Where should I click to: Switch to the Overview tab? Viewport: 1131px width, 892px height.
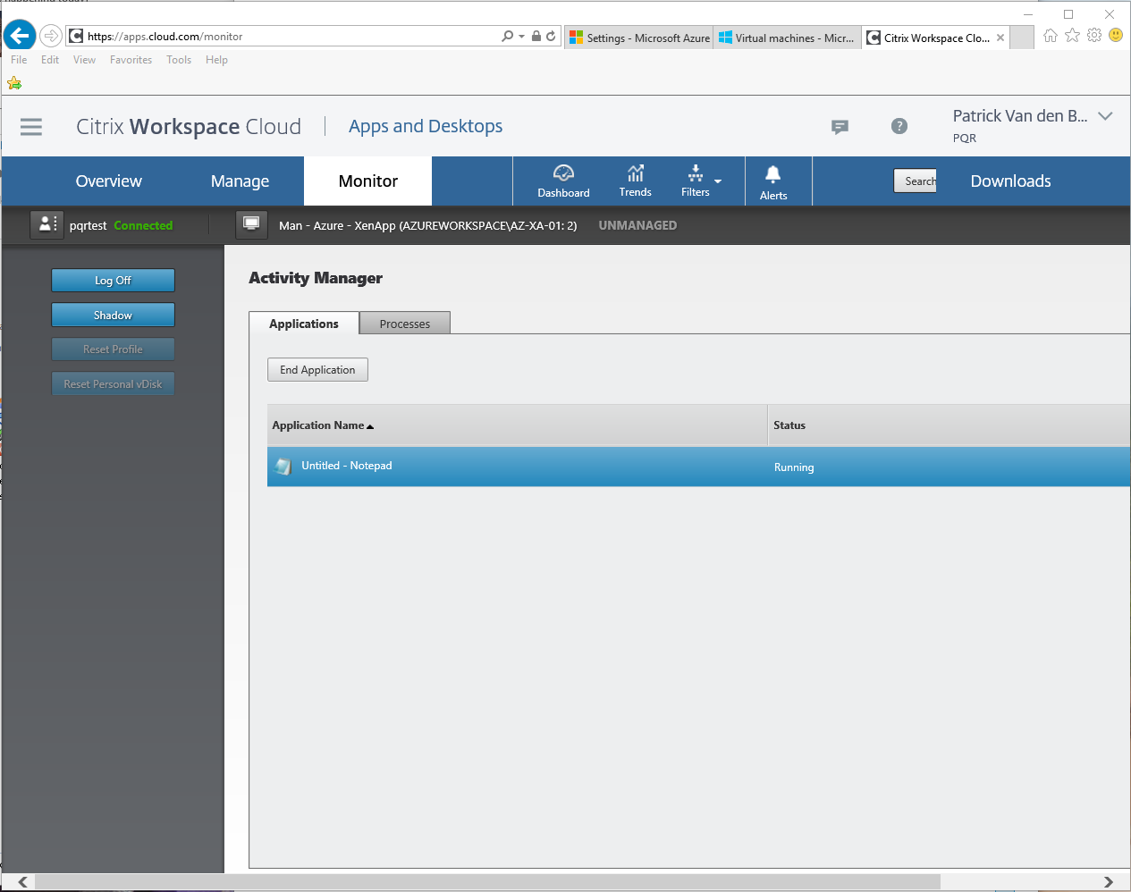[108, 181]
